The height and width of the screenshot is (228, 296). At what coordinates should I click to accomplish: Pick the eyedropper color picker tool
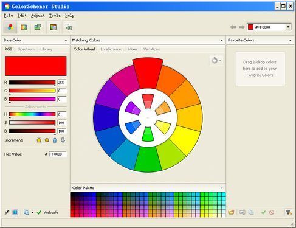(x=7, y=212)
